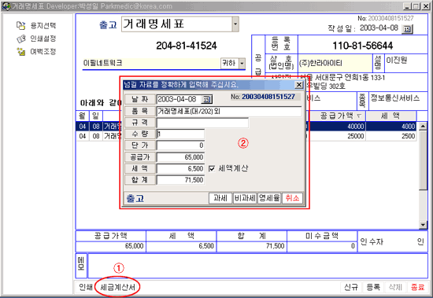Viewport: 433px width, 298px height.
Task: Click the 단가 unit price field
Action: pos(180,145)
